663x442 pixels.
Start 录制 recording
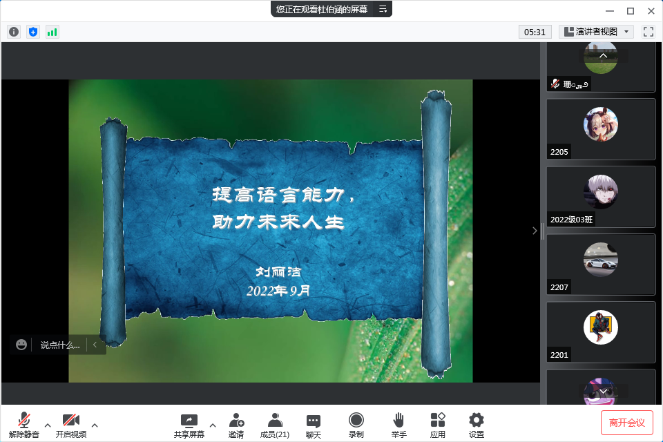click(x=356, y=425)
